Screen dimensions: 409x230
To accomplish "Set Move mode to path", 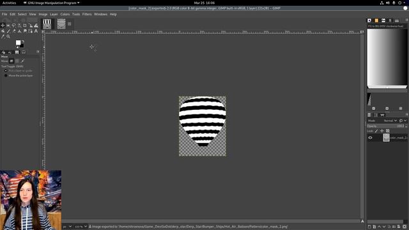I will click(x=22, y=61).
